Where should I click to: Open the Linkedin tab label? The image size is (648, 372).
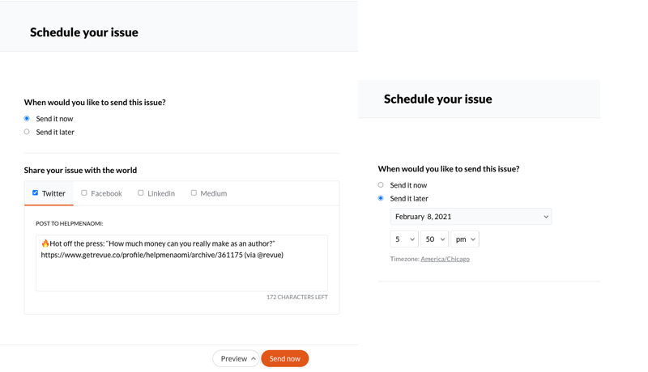(161, 193)
